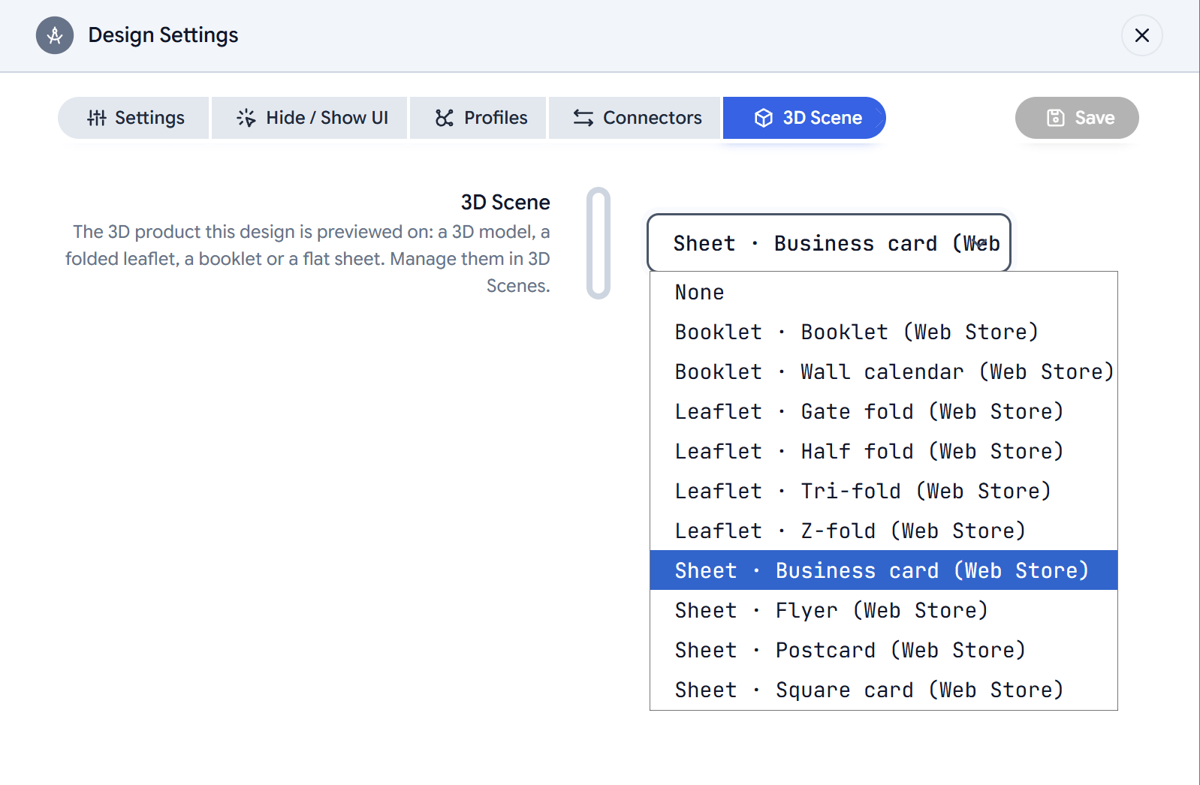This screenshot has height=785, width=1200.
Task: Click the 3D Scene setting heading
Action: point(505,203)
